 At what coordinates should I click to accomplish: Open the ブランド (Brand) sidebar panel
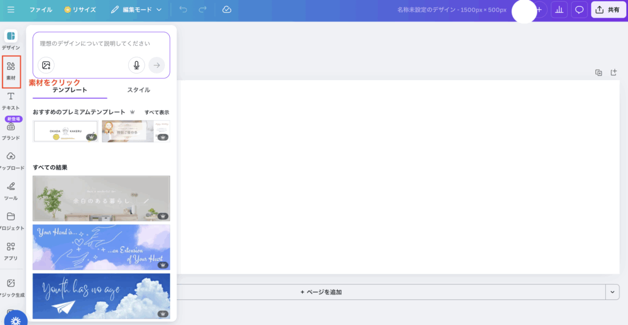11,130
